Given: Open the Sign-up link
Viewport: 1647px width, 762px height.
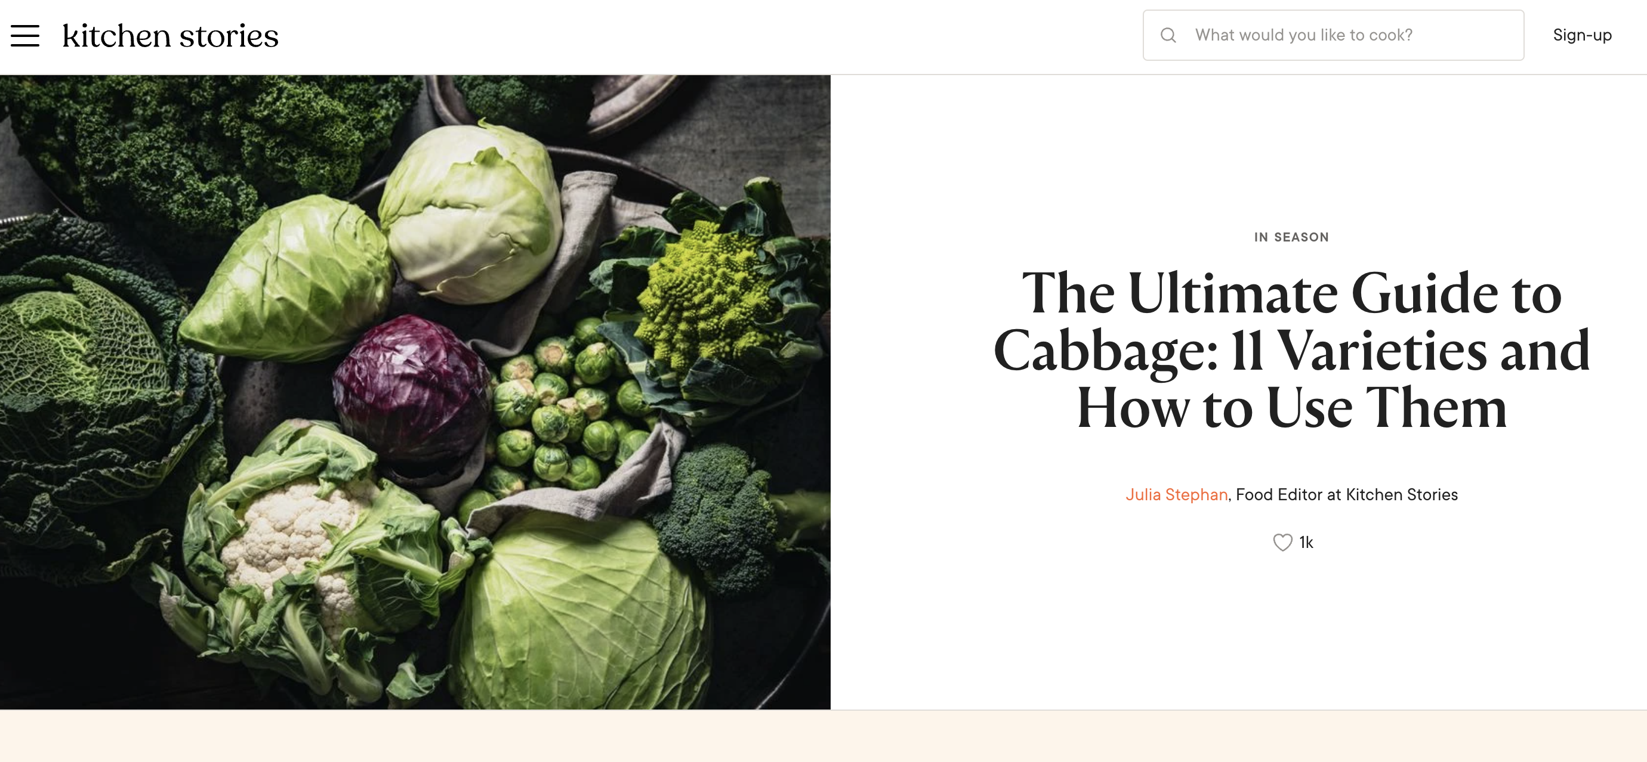Looking at the screenshot, I should [1582, 35].
